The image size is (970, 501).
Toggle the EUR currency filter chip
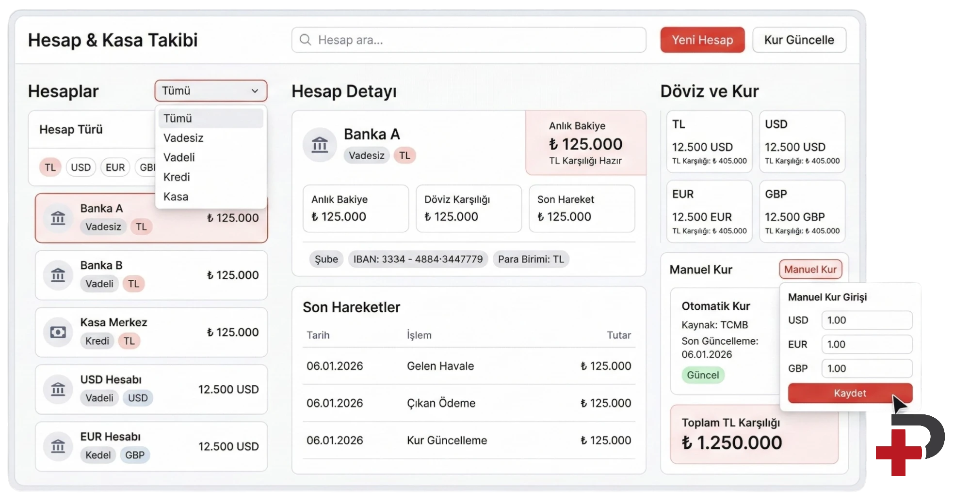[x=115, y=167]
